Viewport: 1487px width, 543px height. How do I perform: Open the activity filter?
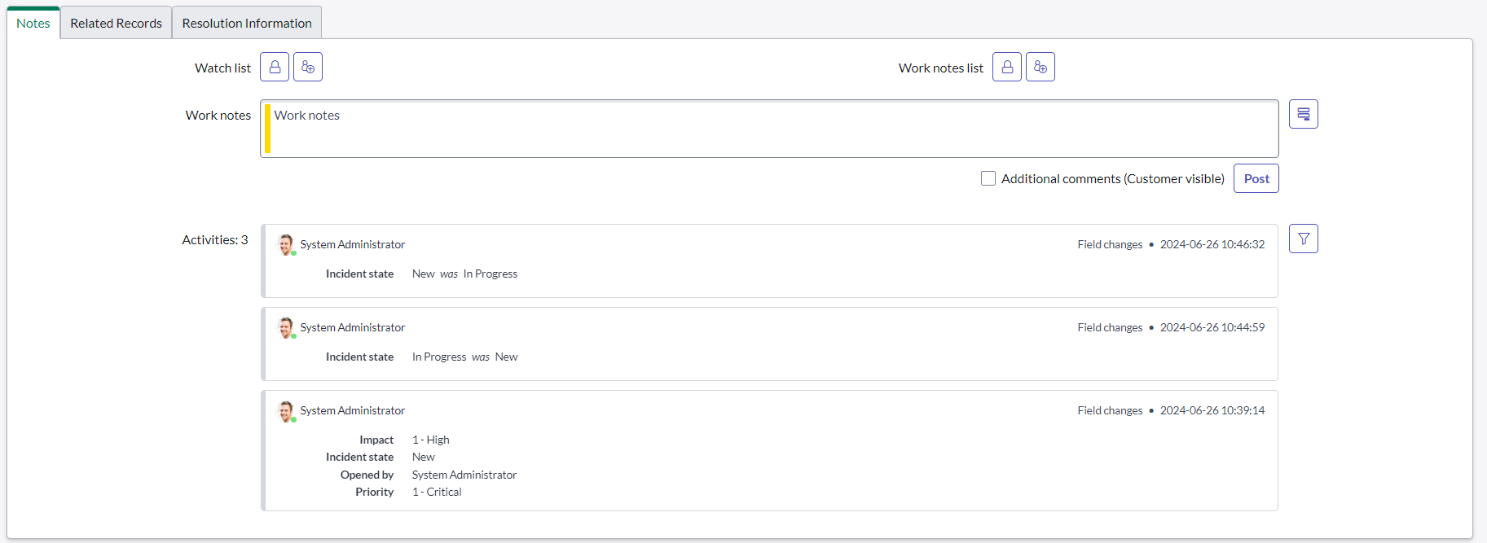click(x=1303, y=239)
